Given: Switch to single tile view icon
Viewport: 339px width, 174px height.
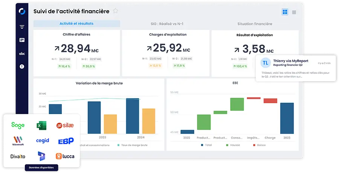Looking at the screenshot, I should tap(294, 12).
